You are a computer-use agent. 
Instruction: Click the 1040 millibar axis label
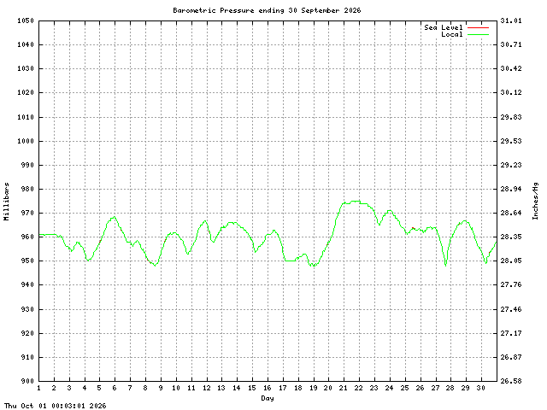tap(26, 44)
